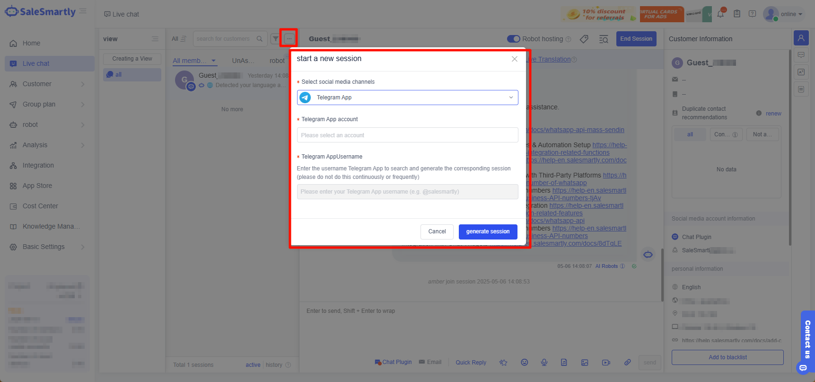Open the chat bubble icon in right rail
The height and width of the screenshot is (382, 815).
[801, 55]
